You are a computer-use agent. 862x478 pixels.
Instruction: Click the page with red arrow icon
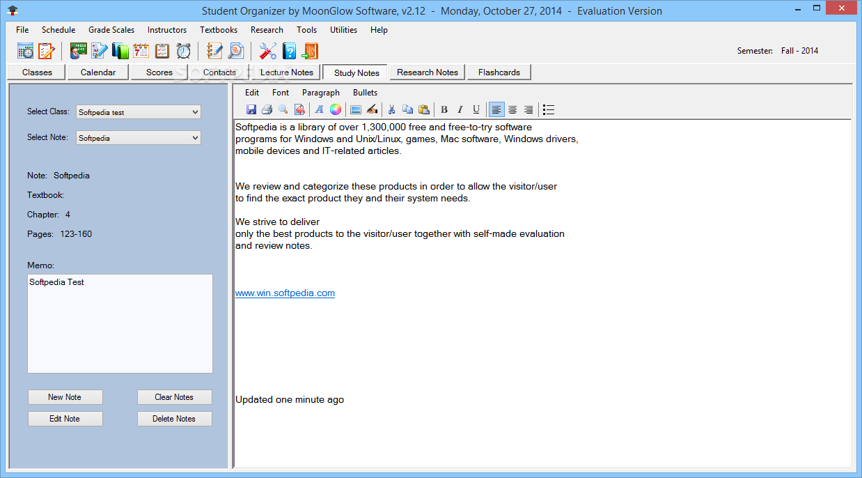[x=299, y=109]
